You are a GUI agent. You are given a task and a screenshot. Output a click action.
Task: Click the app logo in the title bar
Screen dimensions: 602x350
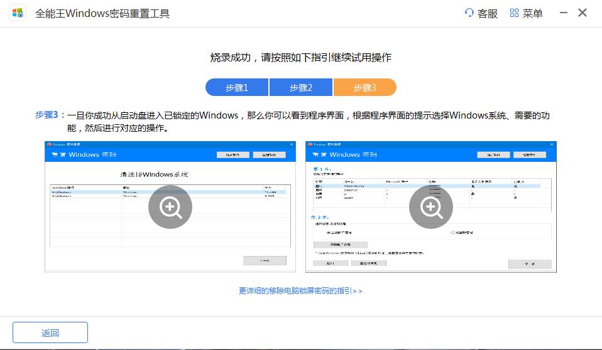[18, 13]
